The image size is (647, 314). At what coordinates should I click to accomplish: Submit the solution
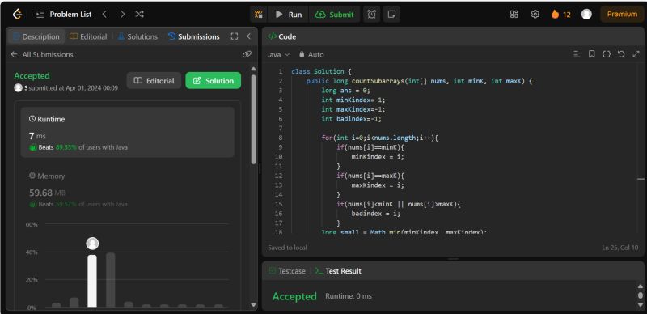[335, 15]
